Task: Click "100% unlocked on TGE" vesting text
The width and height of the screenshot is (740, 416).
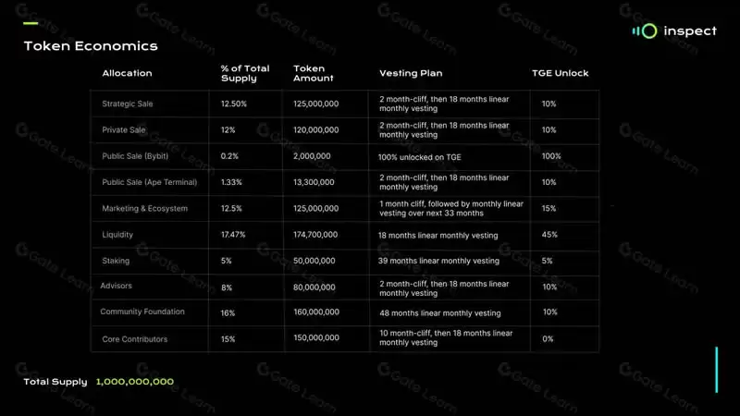Action: (420, 157)
